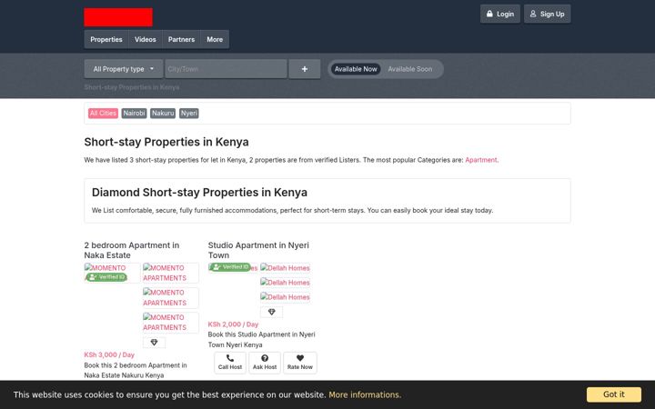This screenshot has width=655, height=409.
Task: Open second Dellah Homes thumbnail
Action: (x=286, y=283)
